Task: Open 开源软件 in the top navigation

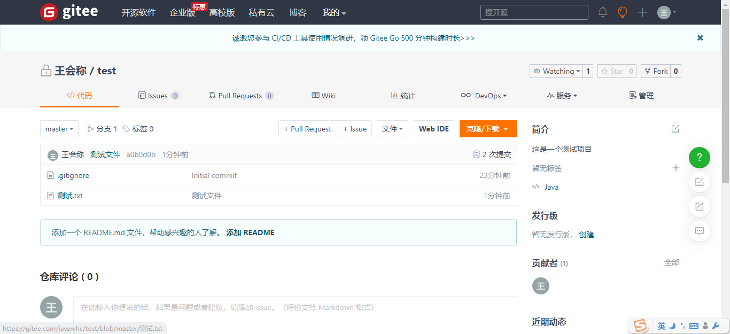Action: [138, 12]
